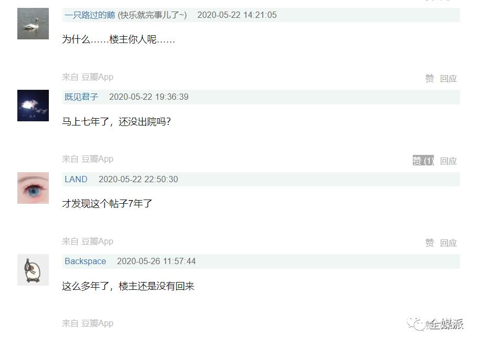The image size is (479, 345).
Task: Open the cartoon bird avatar of Backspace
Action: point(33,270)
